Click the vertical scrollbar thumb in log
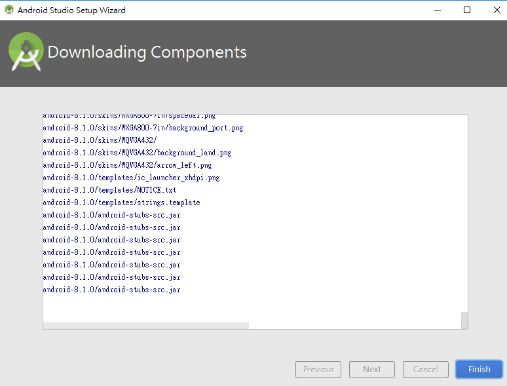Image resolution: width=507 pixels, height=386 pixels. click(x=464, y=320)
